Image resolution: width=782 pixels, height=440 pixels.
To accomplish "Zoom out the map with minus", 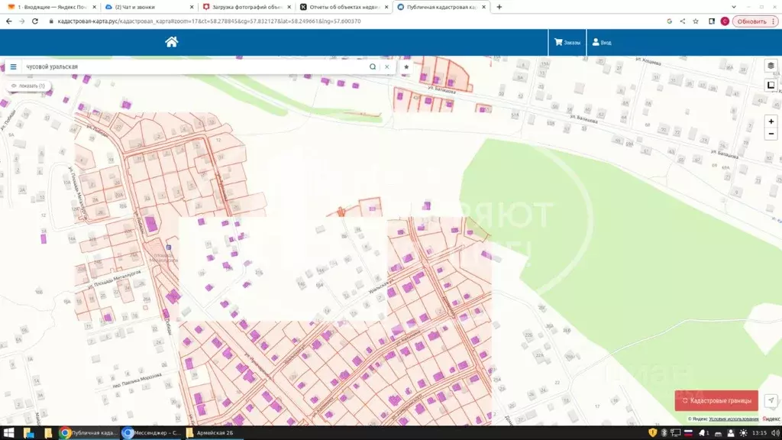I will [x=771, y=134].
